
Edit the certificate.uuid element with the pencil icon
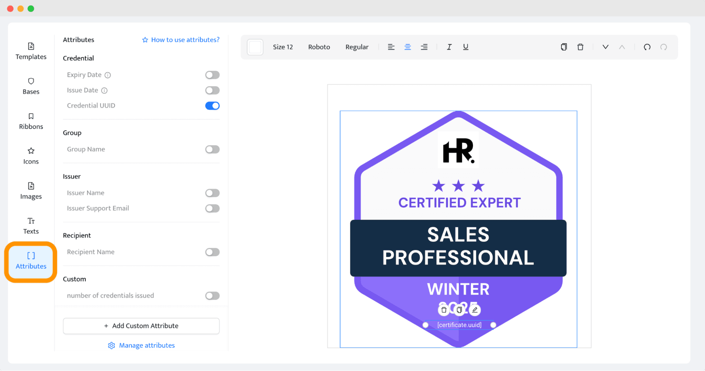[x=475, y=309]
